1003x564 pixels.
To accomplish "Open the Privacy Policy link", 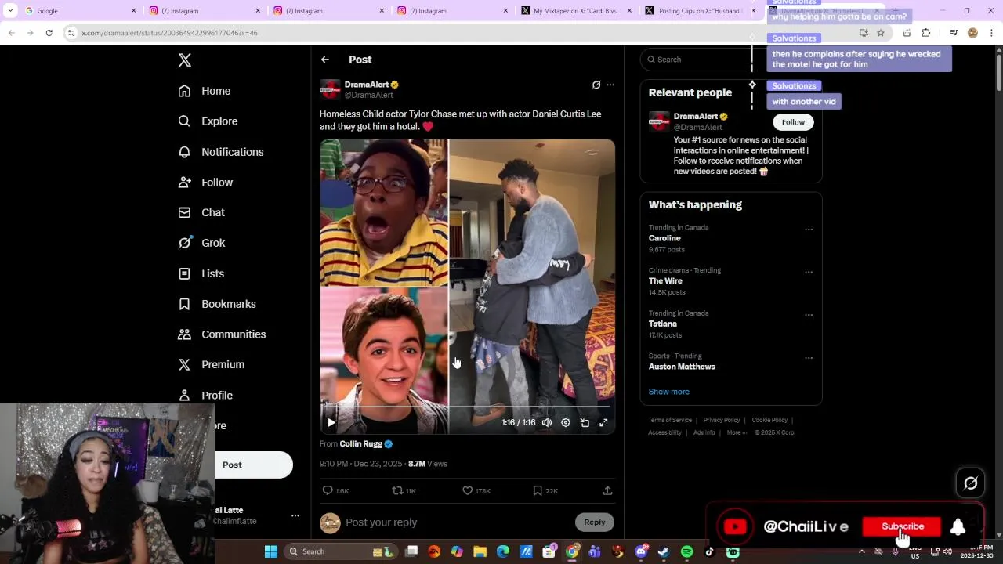I will click(x=722, y=420).
